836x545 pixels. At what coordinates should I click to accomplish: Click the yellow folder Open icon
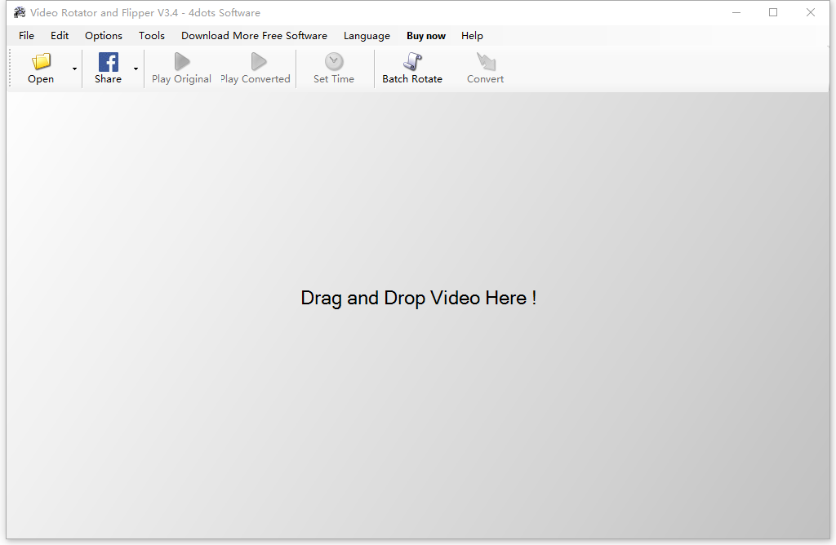coord(41,61)
